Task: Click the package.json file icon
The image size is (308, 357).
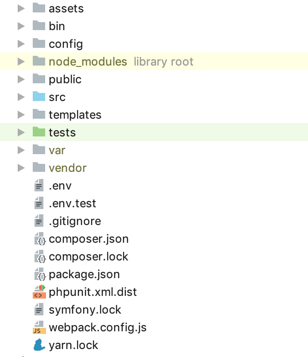Action: (40, 274)
